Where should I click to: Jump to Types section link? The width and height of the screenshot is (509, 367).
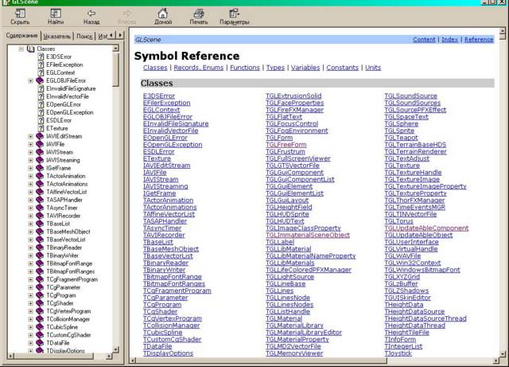275,68
